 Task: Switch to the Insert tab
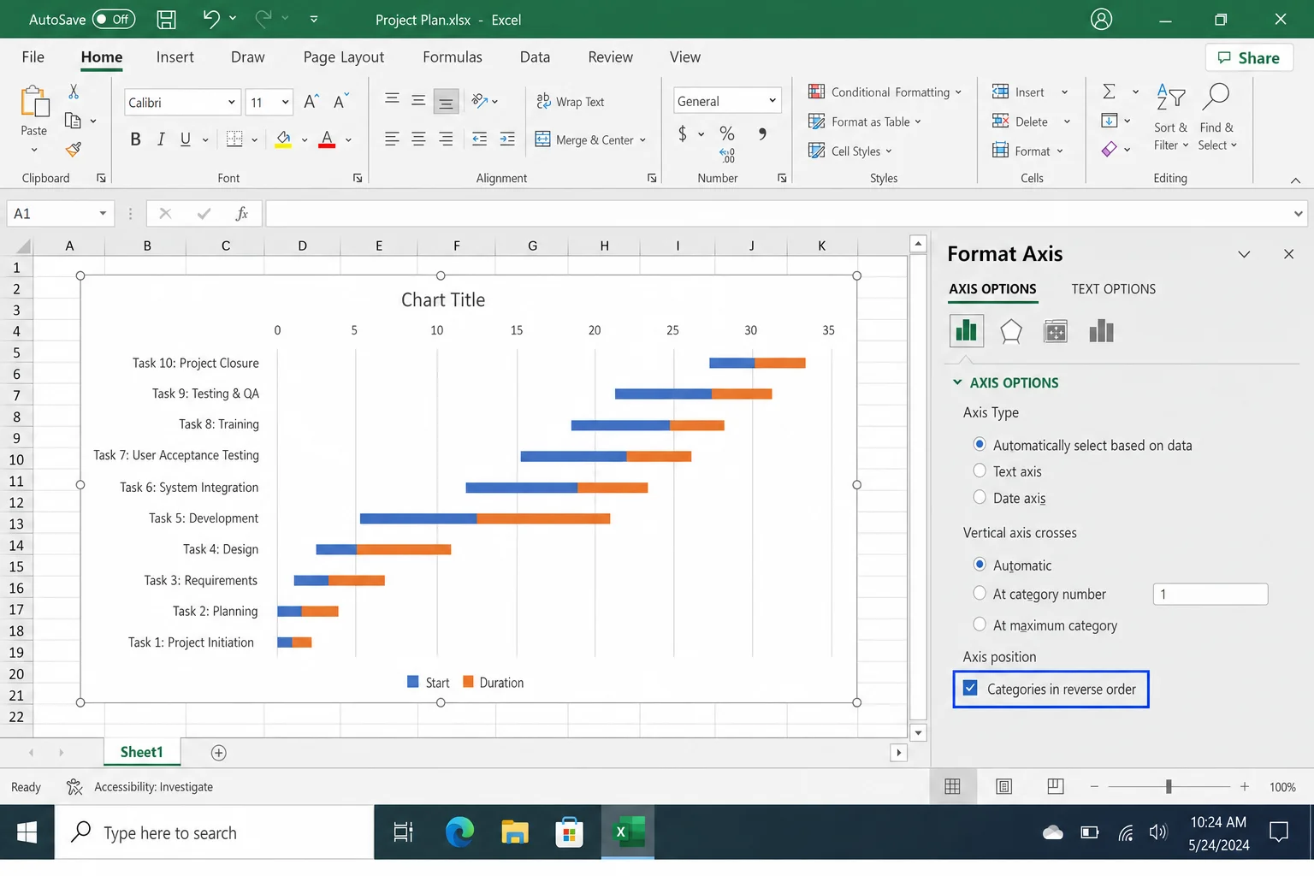(175, 57)
